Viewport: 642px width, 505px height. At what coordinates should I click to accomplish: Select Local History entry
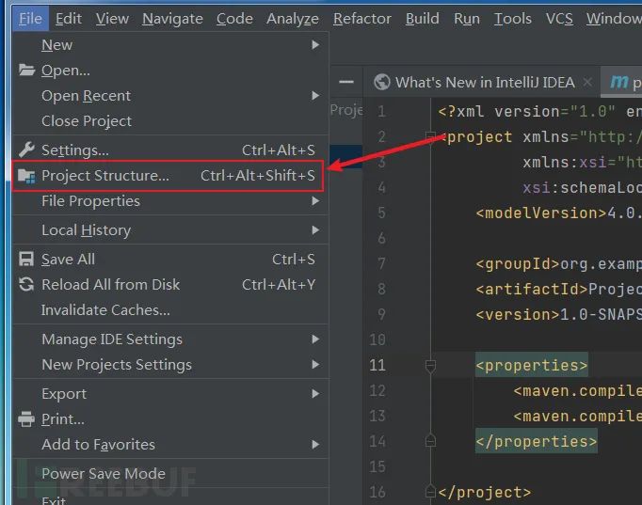[170, 230]
